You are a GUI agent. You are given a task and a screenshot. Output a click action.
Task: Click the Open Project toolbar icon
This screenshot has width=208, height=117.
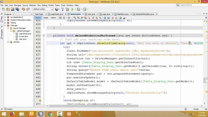13,9
